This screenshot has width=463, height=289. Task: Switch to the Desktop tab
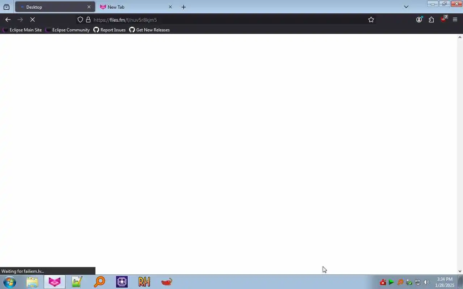click(55, 7)
